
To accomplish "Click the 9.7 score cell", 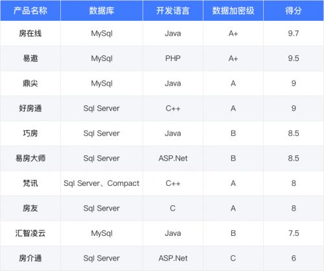I will pyautogui.click(x=294, y=33).
